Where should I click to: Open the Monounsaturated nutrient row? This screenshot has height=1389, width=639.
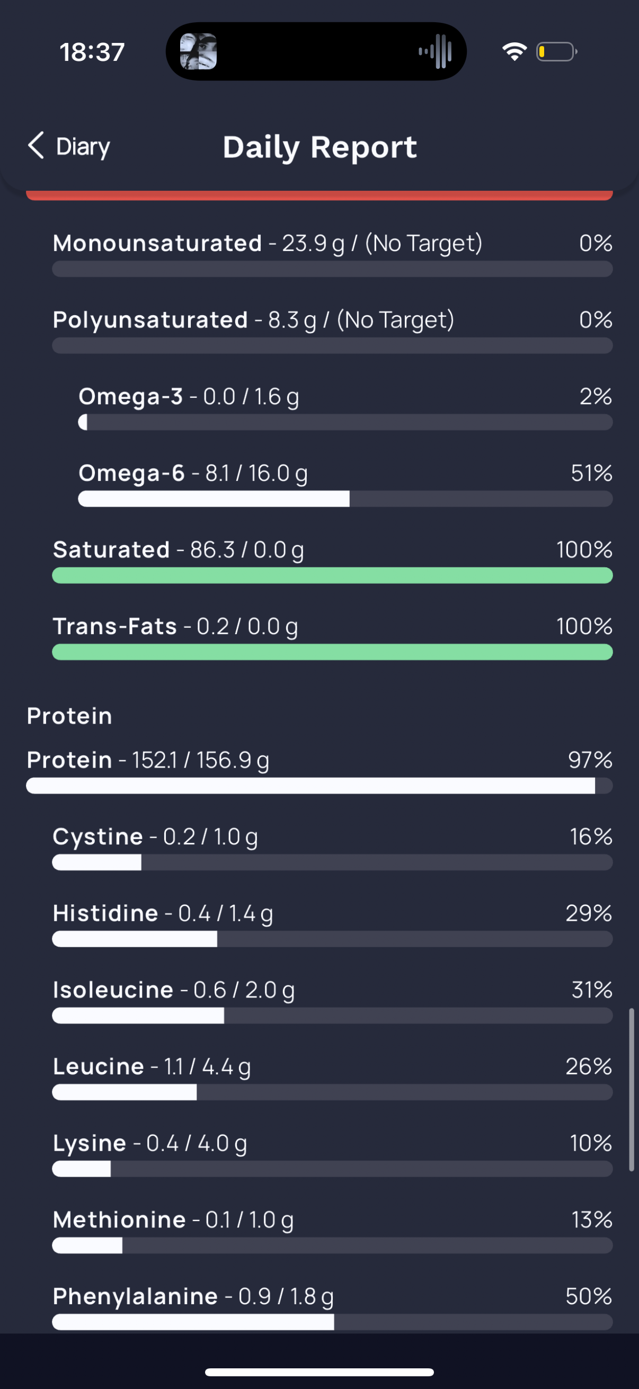click(332, 254)
